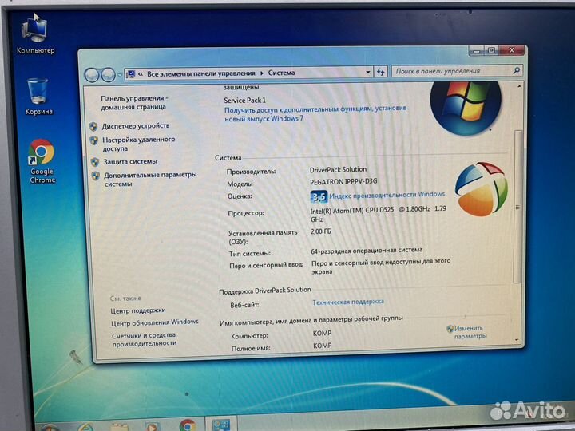This screenshot has height=431, width=575.
Task: Open 'Настройка удаленного доступа' link
Action: point(138,144)
